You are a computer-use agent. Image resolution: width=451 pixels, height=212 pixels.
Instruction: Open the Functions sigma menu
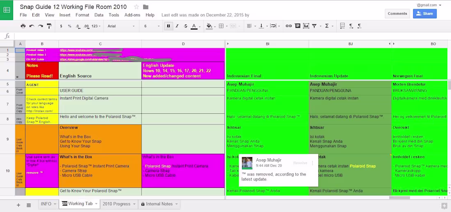pos(328,26)
